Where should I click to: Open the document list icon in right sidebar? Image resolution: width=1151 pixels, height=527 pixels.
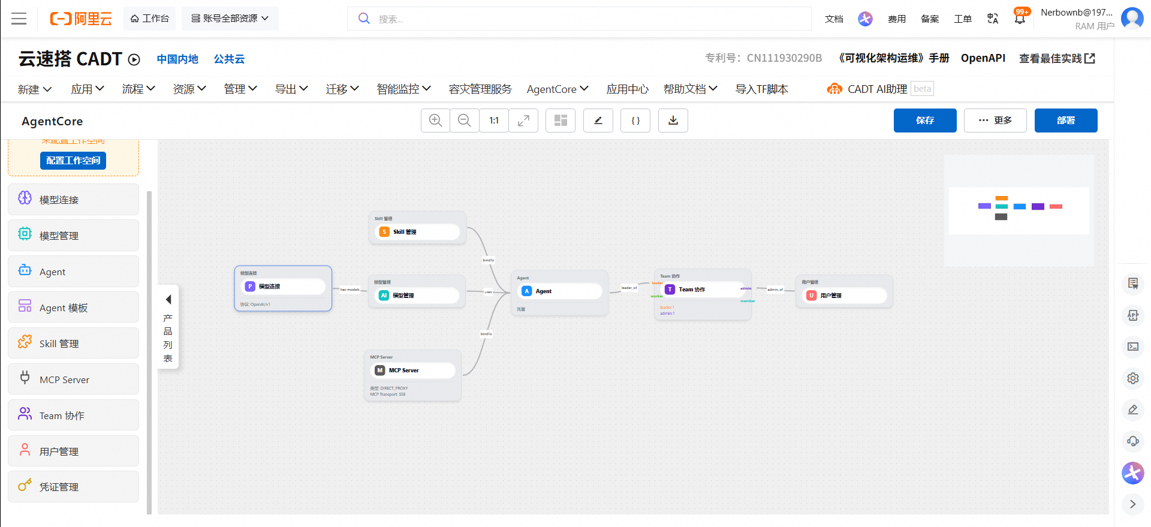point(1133,284)
